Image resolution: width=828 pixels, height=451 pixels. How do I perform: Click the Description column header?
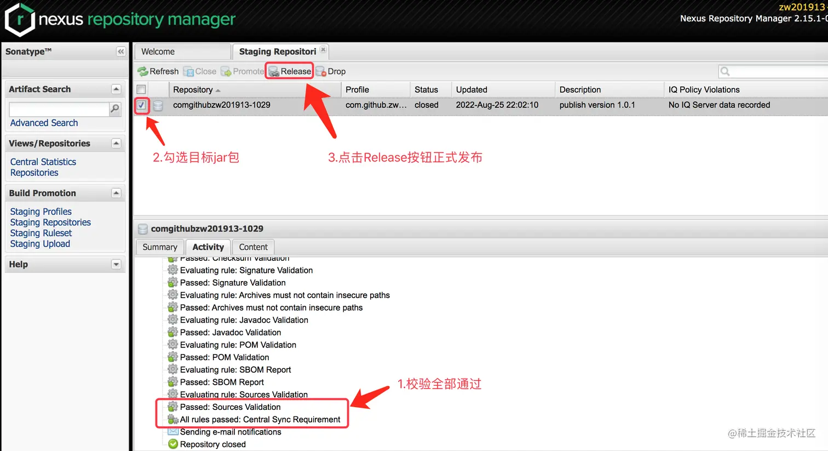(610, 89)
